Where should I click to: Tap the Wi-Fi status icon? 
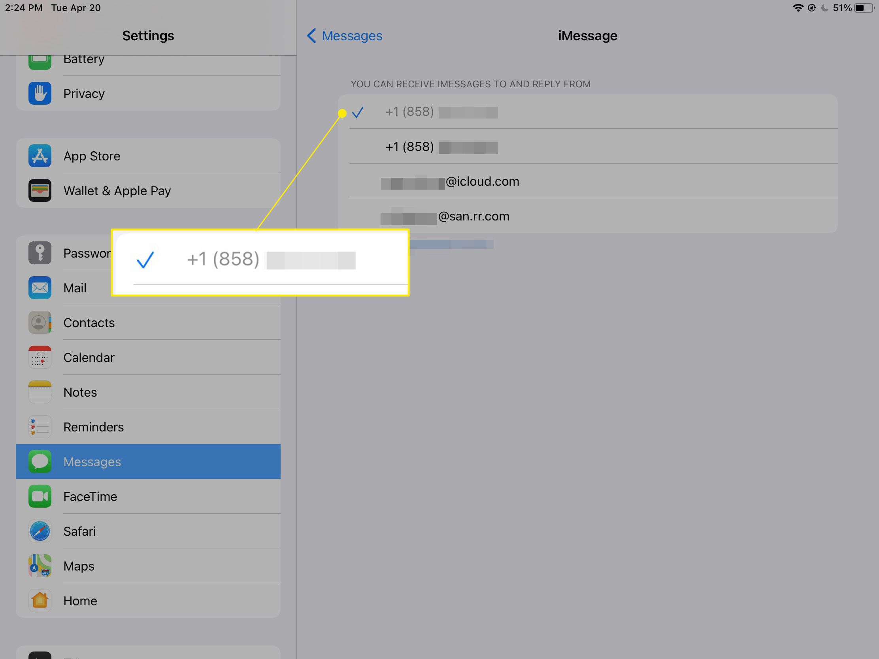coord(798,8)
